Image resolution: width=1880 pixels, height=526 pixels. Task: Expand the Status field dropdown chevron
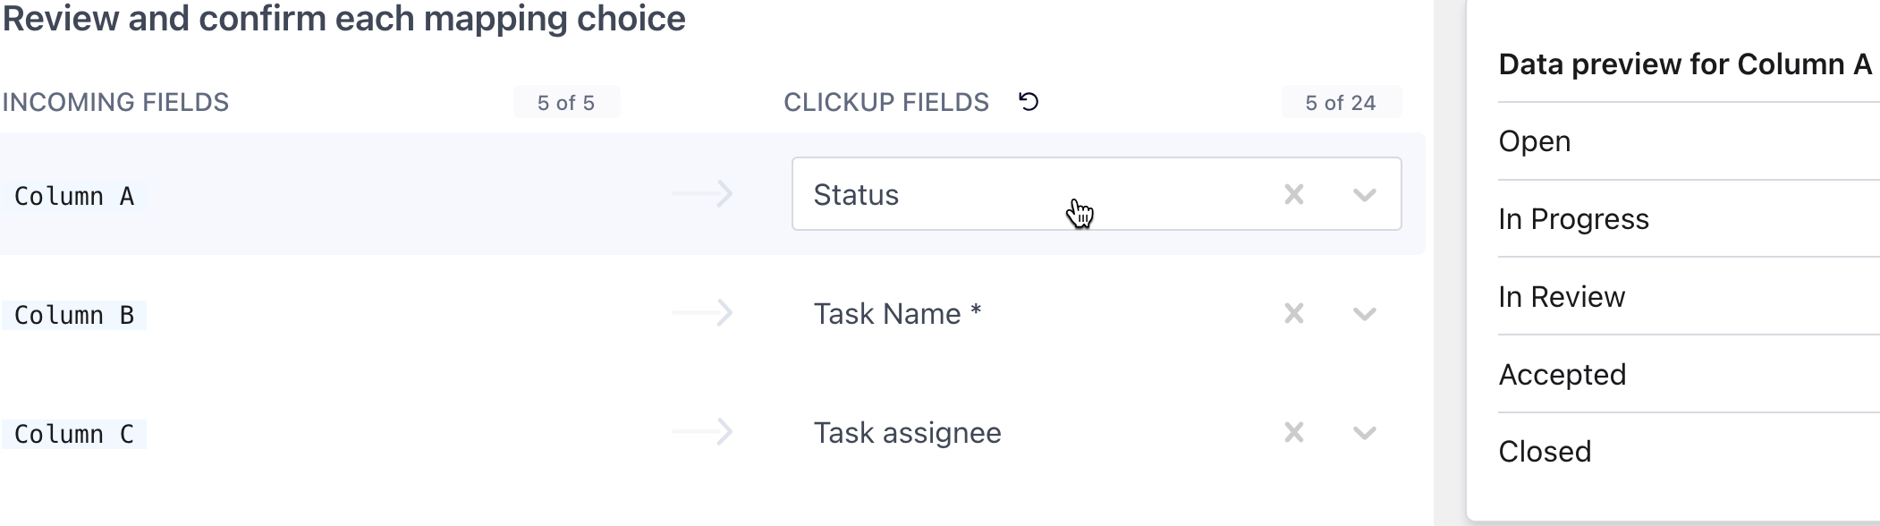(1364, 195)
